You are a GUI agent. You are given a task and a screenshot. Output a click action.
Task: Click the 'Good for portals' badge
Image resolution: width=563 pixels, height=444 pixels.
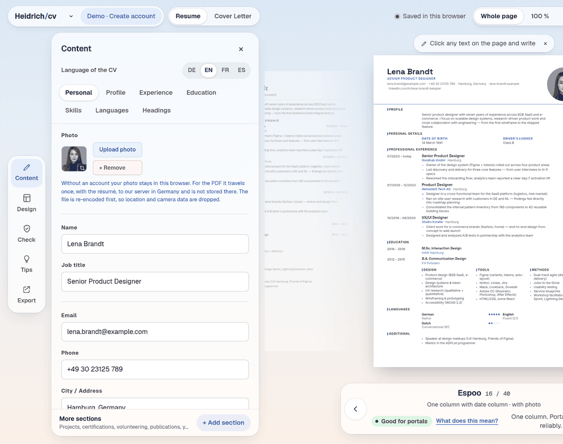coord(401,421)
